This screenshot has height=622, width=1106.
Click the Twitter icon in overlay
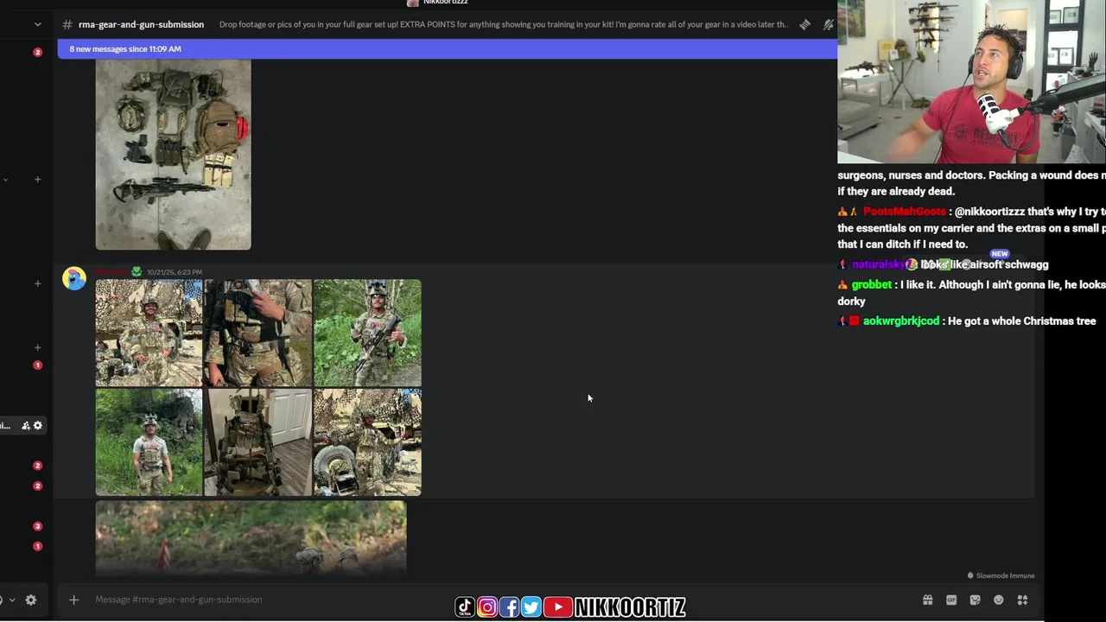tap(531, 607)
